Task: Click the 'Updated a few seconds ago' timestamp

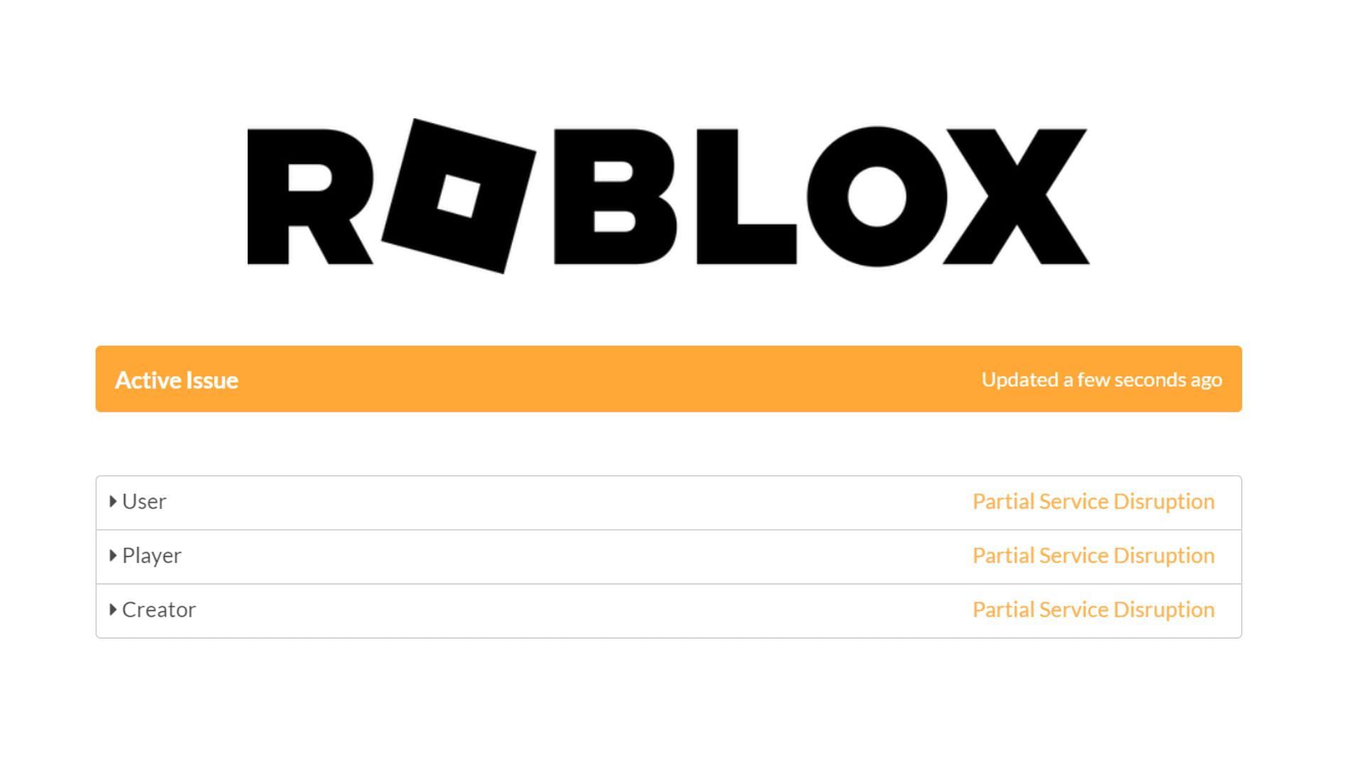Action: click(x=1102, y=379)
